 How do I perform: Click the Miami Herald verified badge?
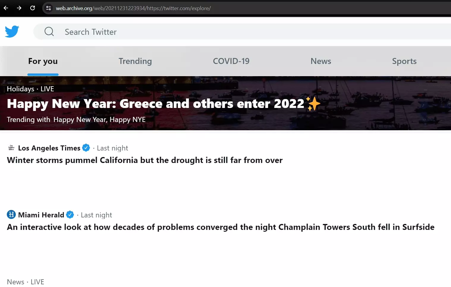click(70, 215)
